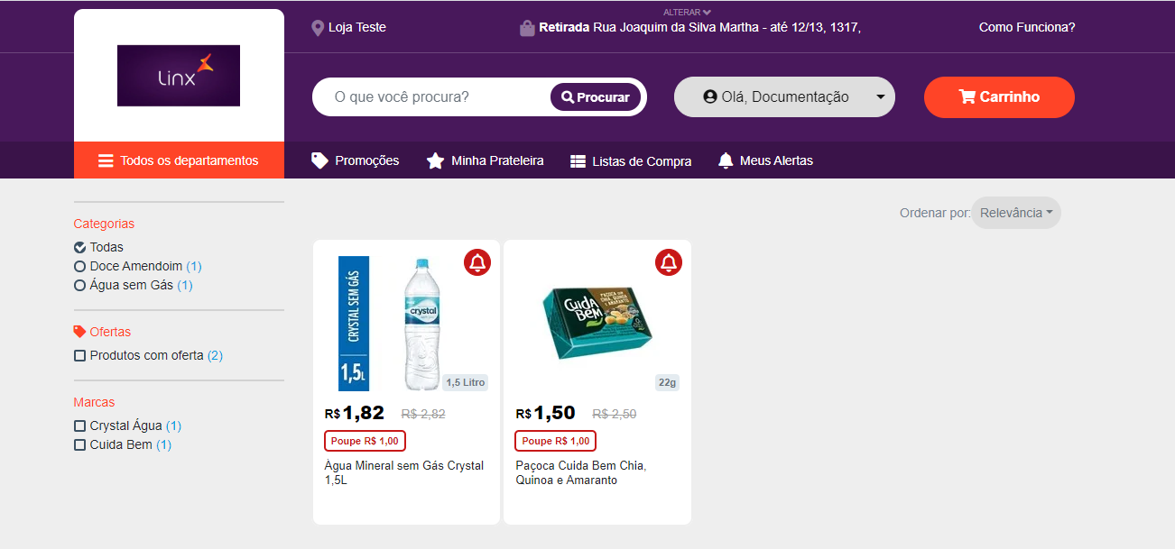
Task: Click the Linx logo
Action: pyautogui.click(x=179, y=76)
